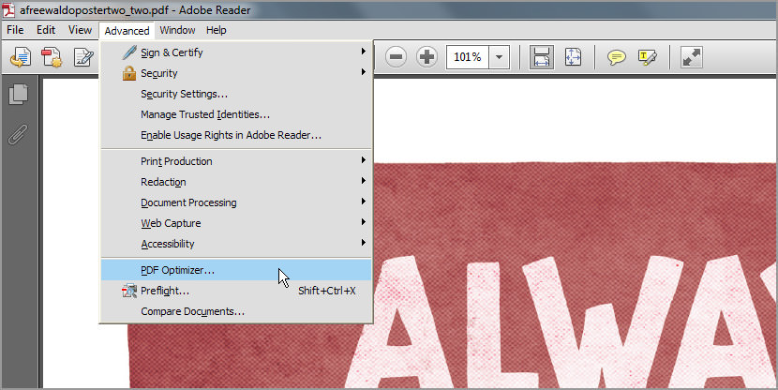Expand the Print Production submenu arrow

click(363, 160)
